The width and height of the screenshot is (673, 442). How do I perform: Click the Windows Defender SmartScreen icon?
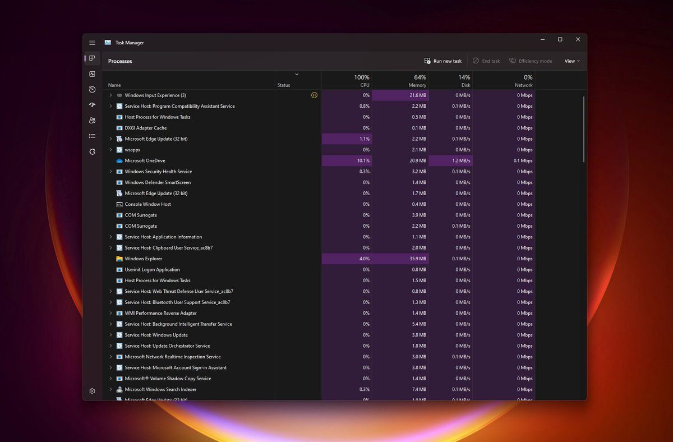[119, 182]
